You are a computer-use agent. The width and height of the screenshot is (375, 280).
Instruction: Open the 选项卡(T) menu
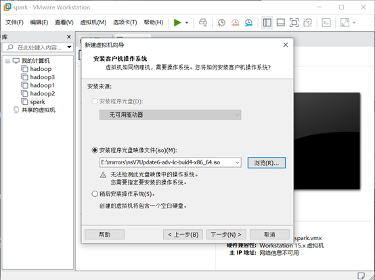125,22
